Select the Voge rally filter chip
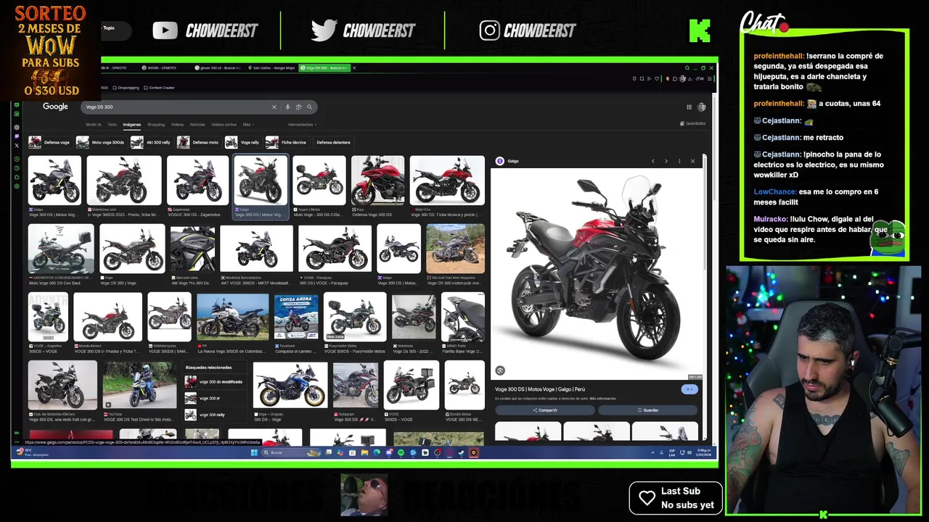 [x=242, y=142]
